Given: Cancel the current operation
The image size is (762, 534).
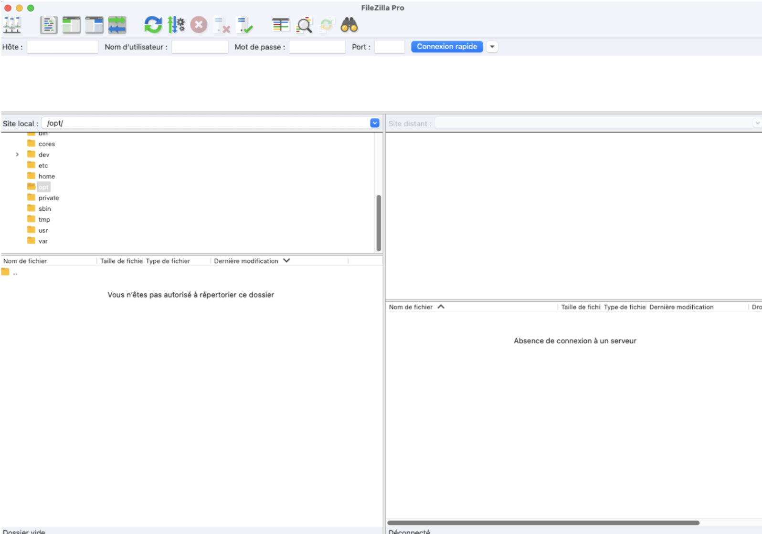Looking at the screenshot, I should (199, 25).
